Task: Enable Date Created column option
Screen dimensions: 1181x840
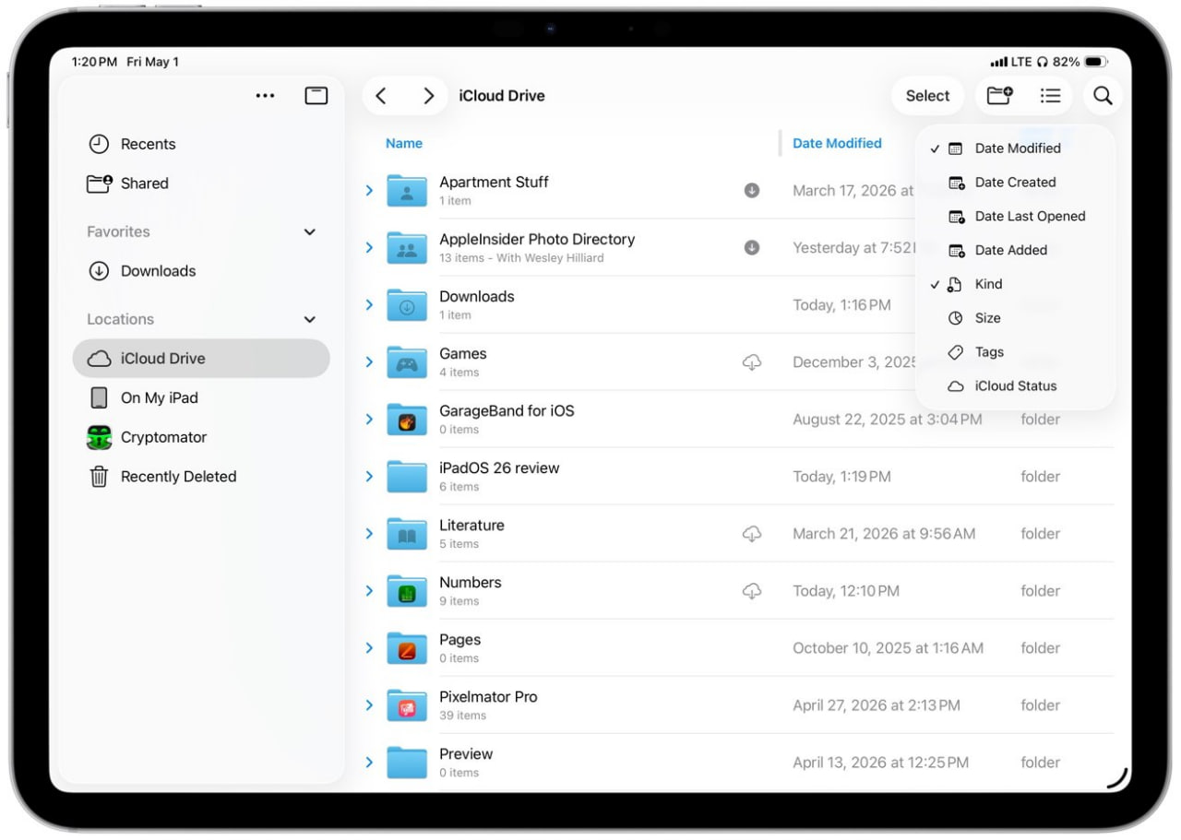Action: [1015, 183]
